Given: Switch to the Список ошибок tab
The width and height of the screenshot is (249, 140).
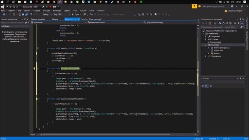Looking at the screenshot, I should (38, 19).
